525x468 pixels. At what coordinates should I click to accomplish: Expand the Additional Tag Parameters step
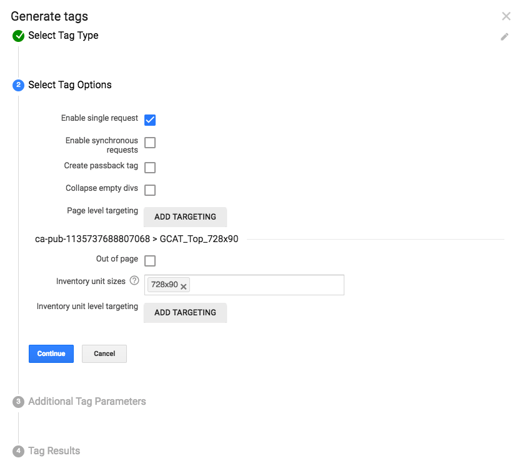coord(87,401)
